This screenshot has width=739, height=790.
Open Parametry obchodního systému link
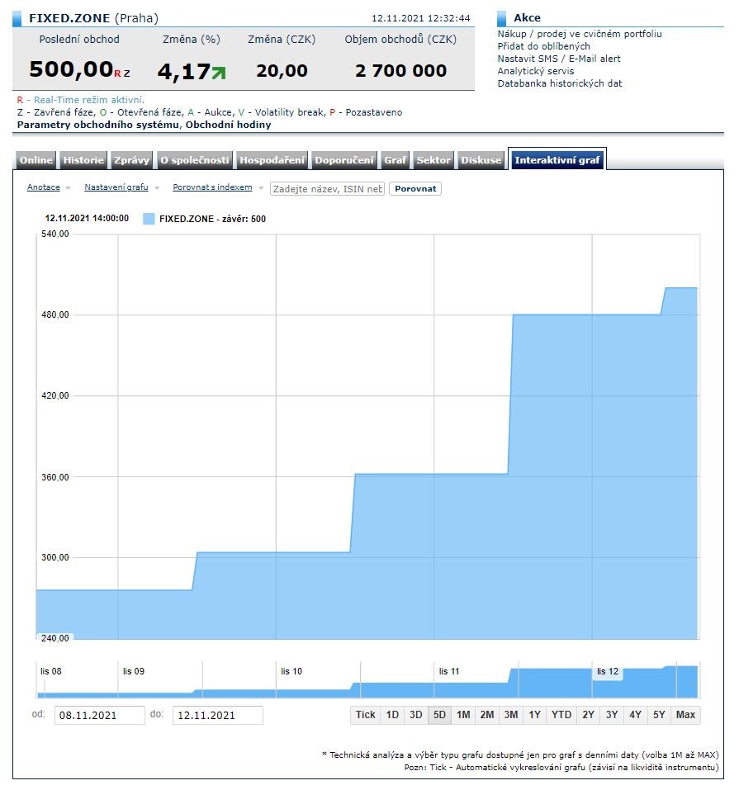[x=97, y=125]
